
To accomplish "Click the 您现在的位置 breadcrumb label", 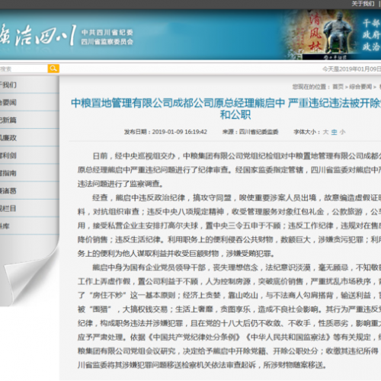I will pos(311,87).
